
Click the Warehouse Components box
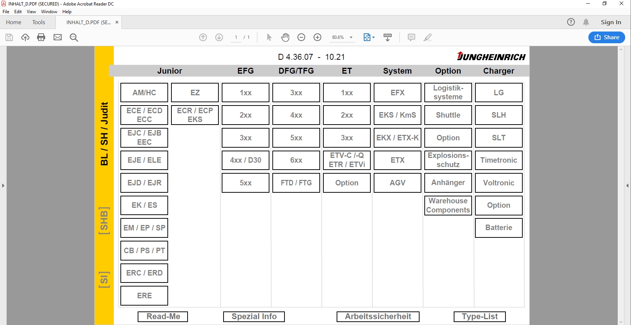[x=448, y=205]
